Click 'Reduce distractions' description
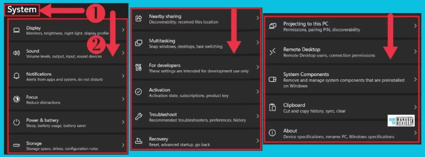 (43, 102)
